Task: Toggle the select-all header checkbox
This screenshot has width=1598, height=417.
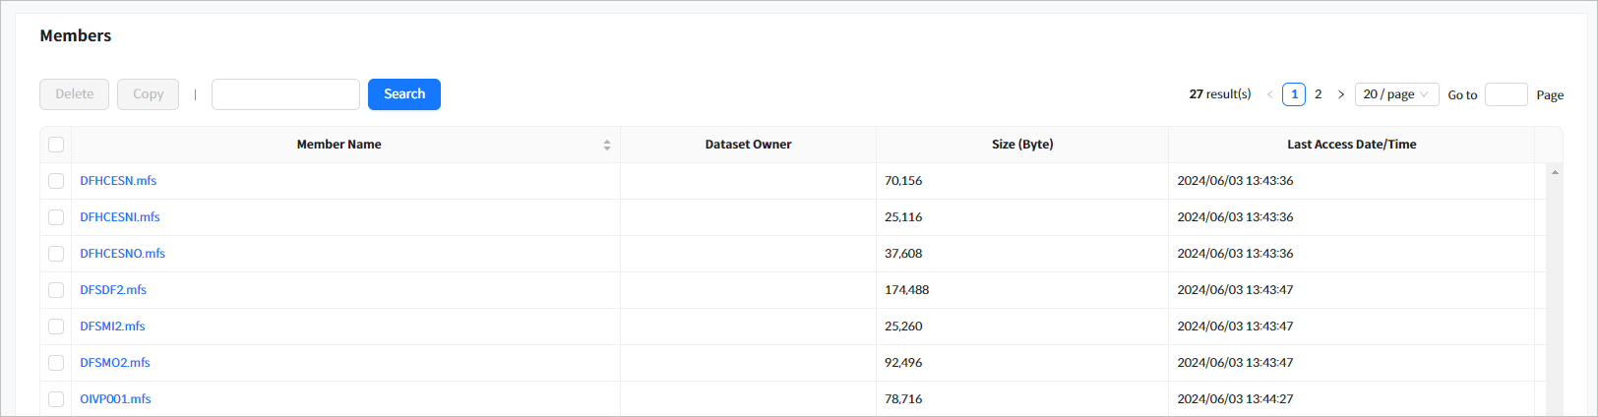Action: pyautogui.click(x=56, y=145)
